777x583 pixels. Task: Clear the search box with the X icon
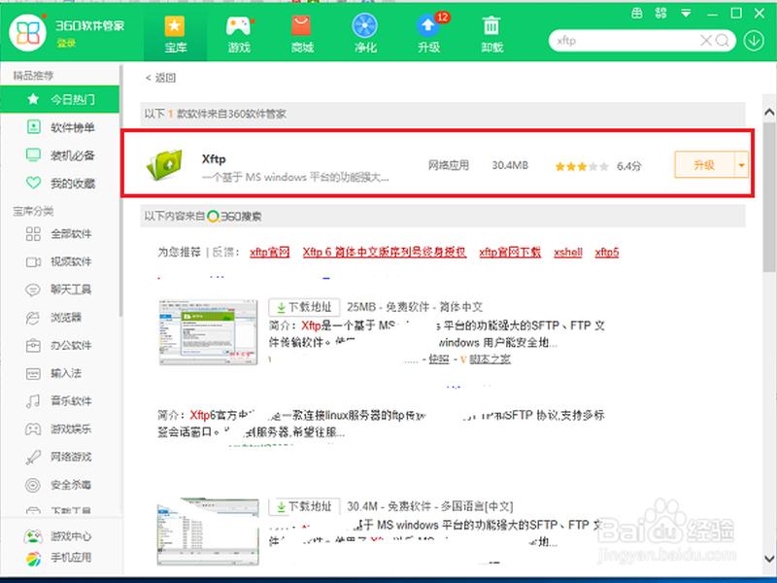coord(706,41)
